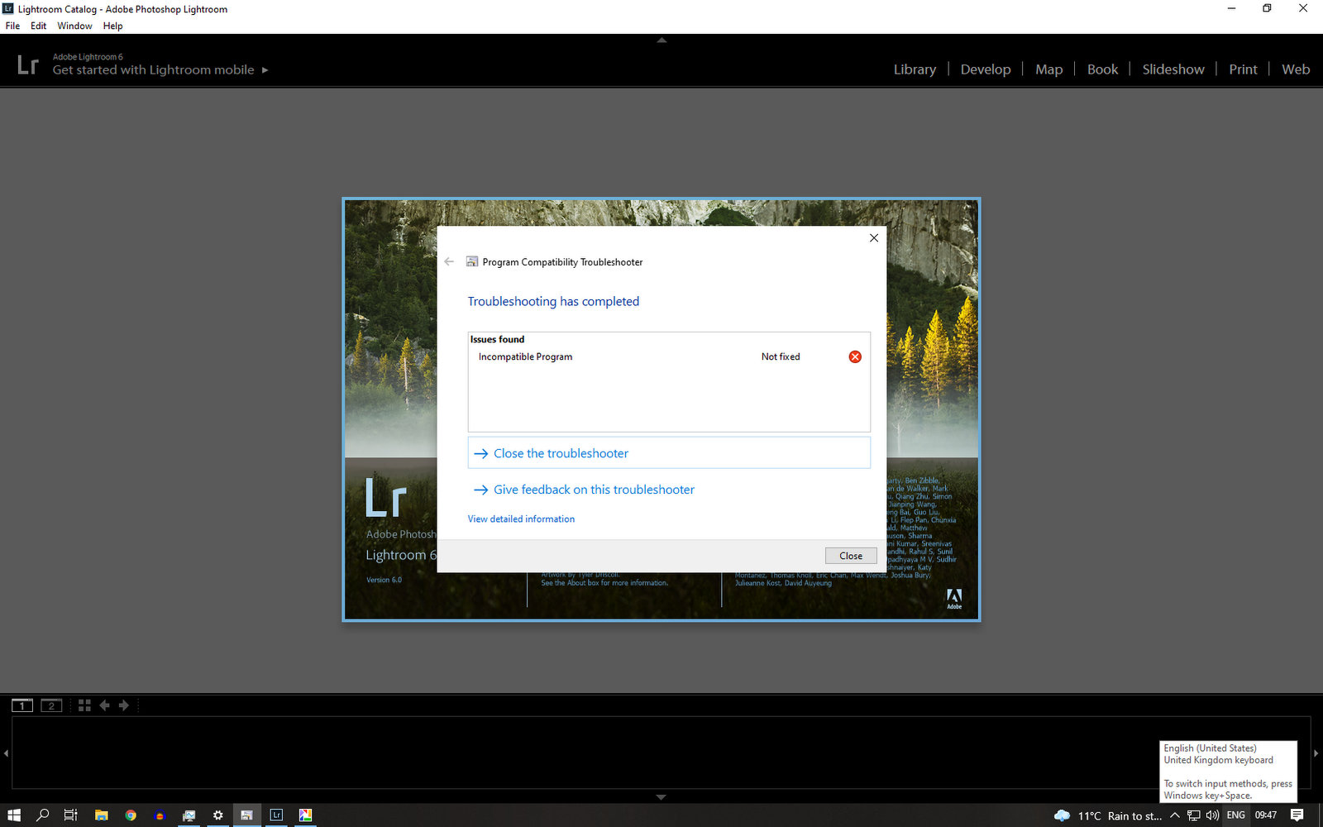Toggle the filmstrip with the bottom chevron
Screen dimensions: 1323x827
click(661, 796)
